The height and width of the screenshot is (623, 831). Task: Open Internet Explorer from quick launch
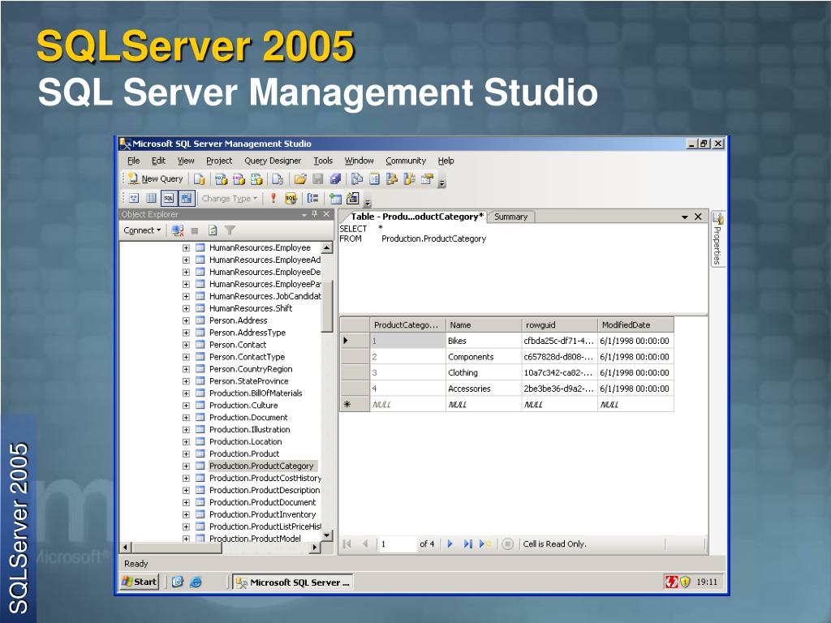pos(196,582)
